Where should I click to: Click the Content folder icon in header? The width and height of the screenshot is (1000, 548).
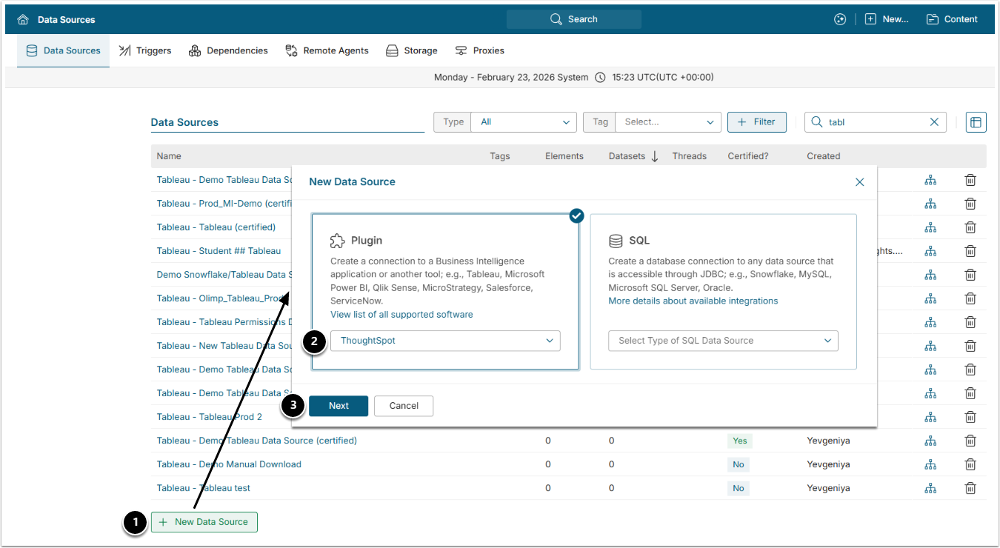pyautogui.click(x=933, y=19)
